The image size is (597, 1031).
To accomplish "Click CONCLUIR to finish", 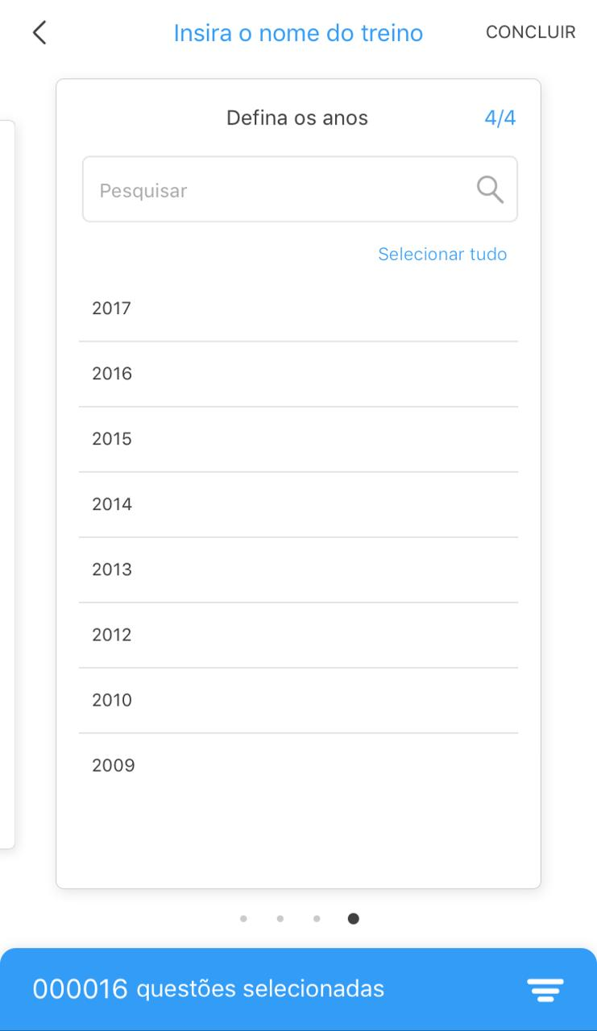I will pyautogui.click(x=530, y=32).
